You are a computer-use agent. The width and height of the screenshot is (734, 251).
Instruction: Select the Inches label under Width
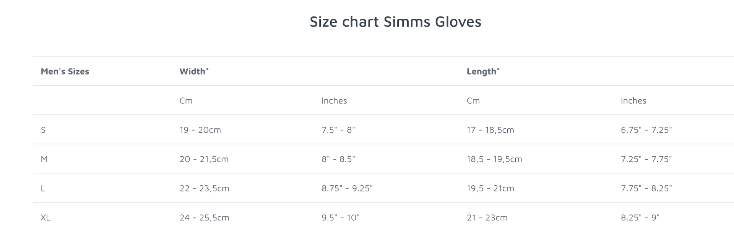point(334,100)
